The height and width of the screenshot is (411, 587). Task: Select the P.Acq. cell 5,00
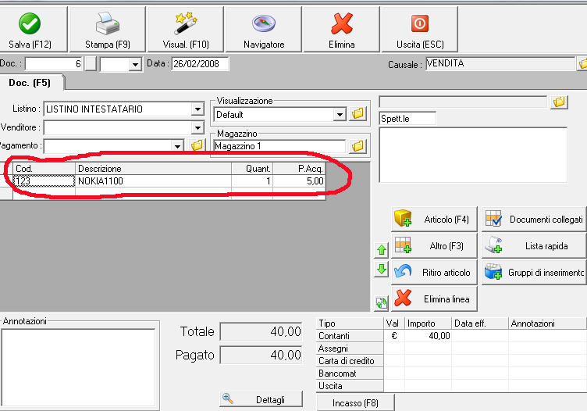pos(299,181)
